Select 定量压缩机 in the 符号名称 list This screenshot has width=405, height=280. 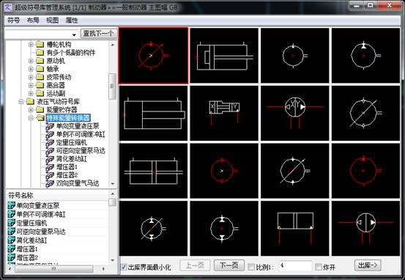tap(31, 223)
